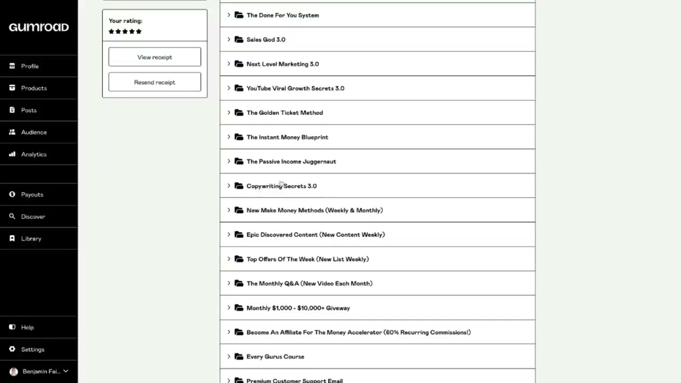Click the Gumroad logo
The image size is (681, 383).
[x=39, y=27]
